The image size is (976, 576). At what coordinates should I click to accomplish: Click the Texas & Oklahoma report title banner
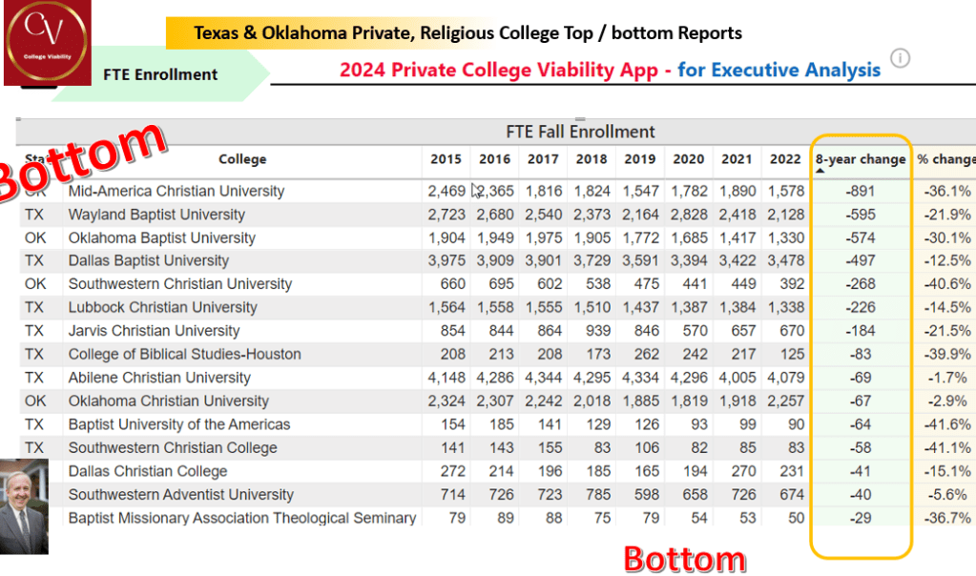467,33
